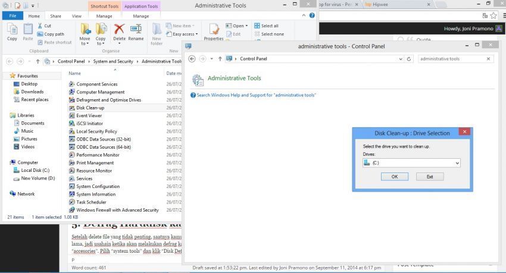Image resolution: width=506 pixels, height=273 pixels.
Task: Switch to the View ribbon tab
Action: [76, 16]
